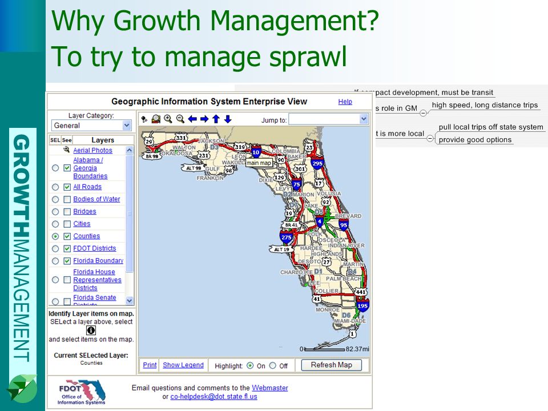The width and height of the screenshot is (548, 411).
Task: Uncheck Counties visibility checkbox
Action: click(x=67, y=236)
